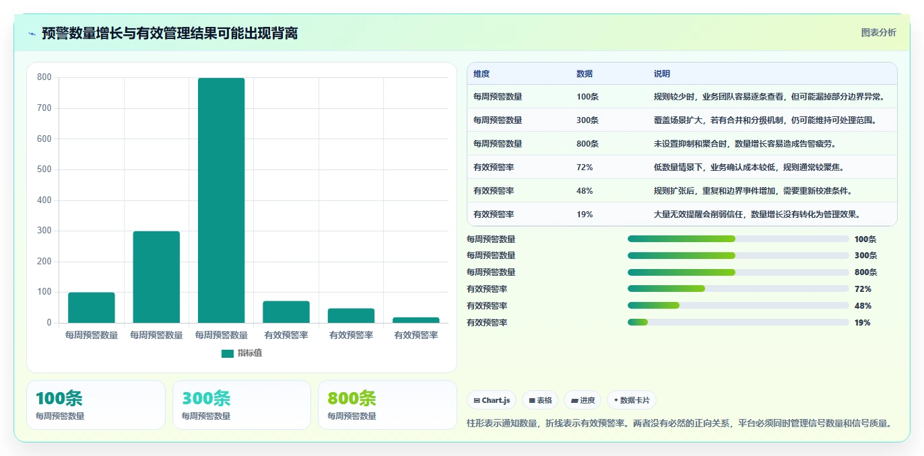Open the 800条 每周预警数量 data card
The width and height of the screenshot is (924, 456).
[x=387, y=405]
